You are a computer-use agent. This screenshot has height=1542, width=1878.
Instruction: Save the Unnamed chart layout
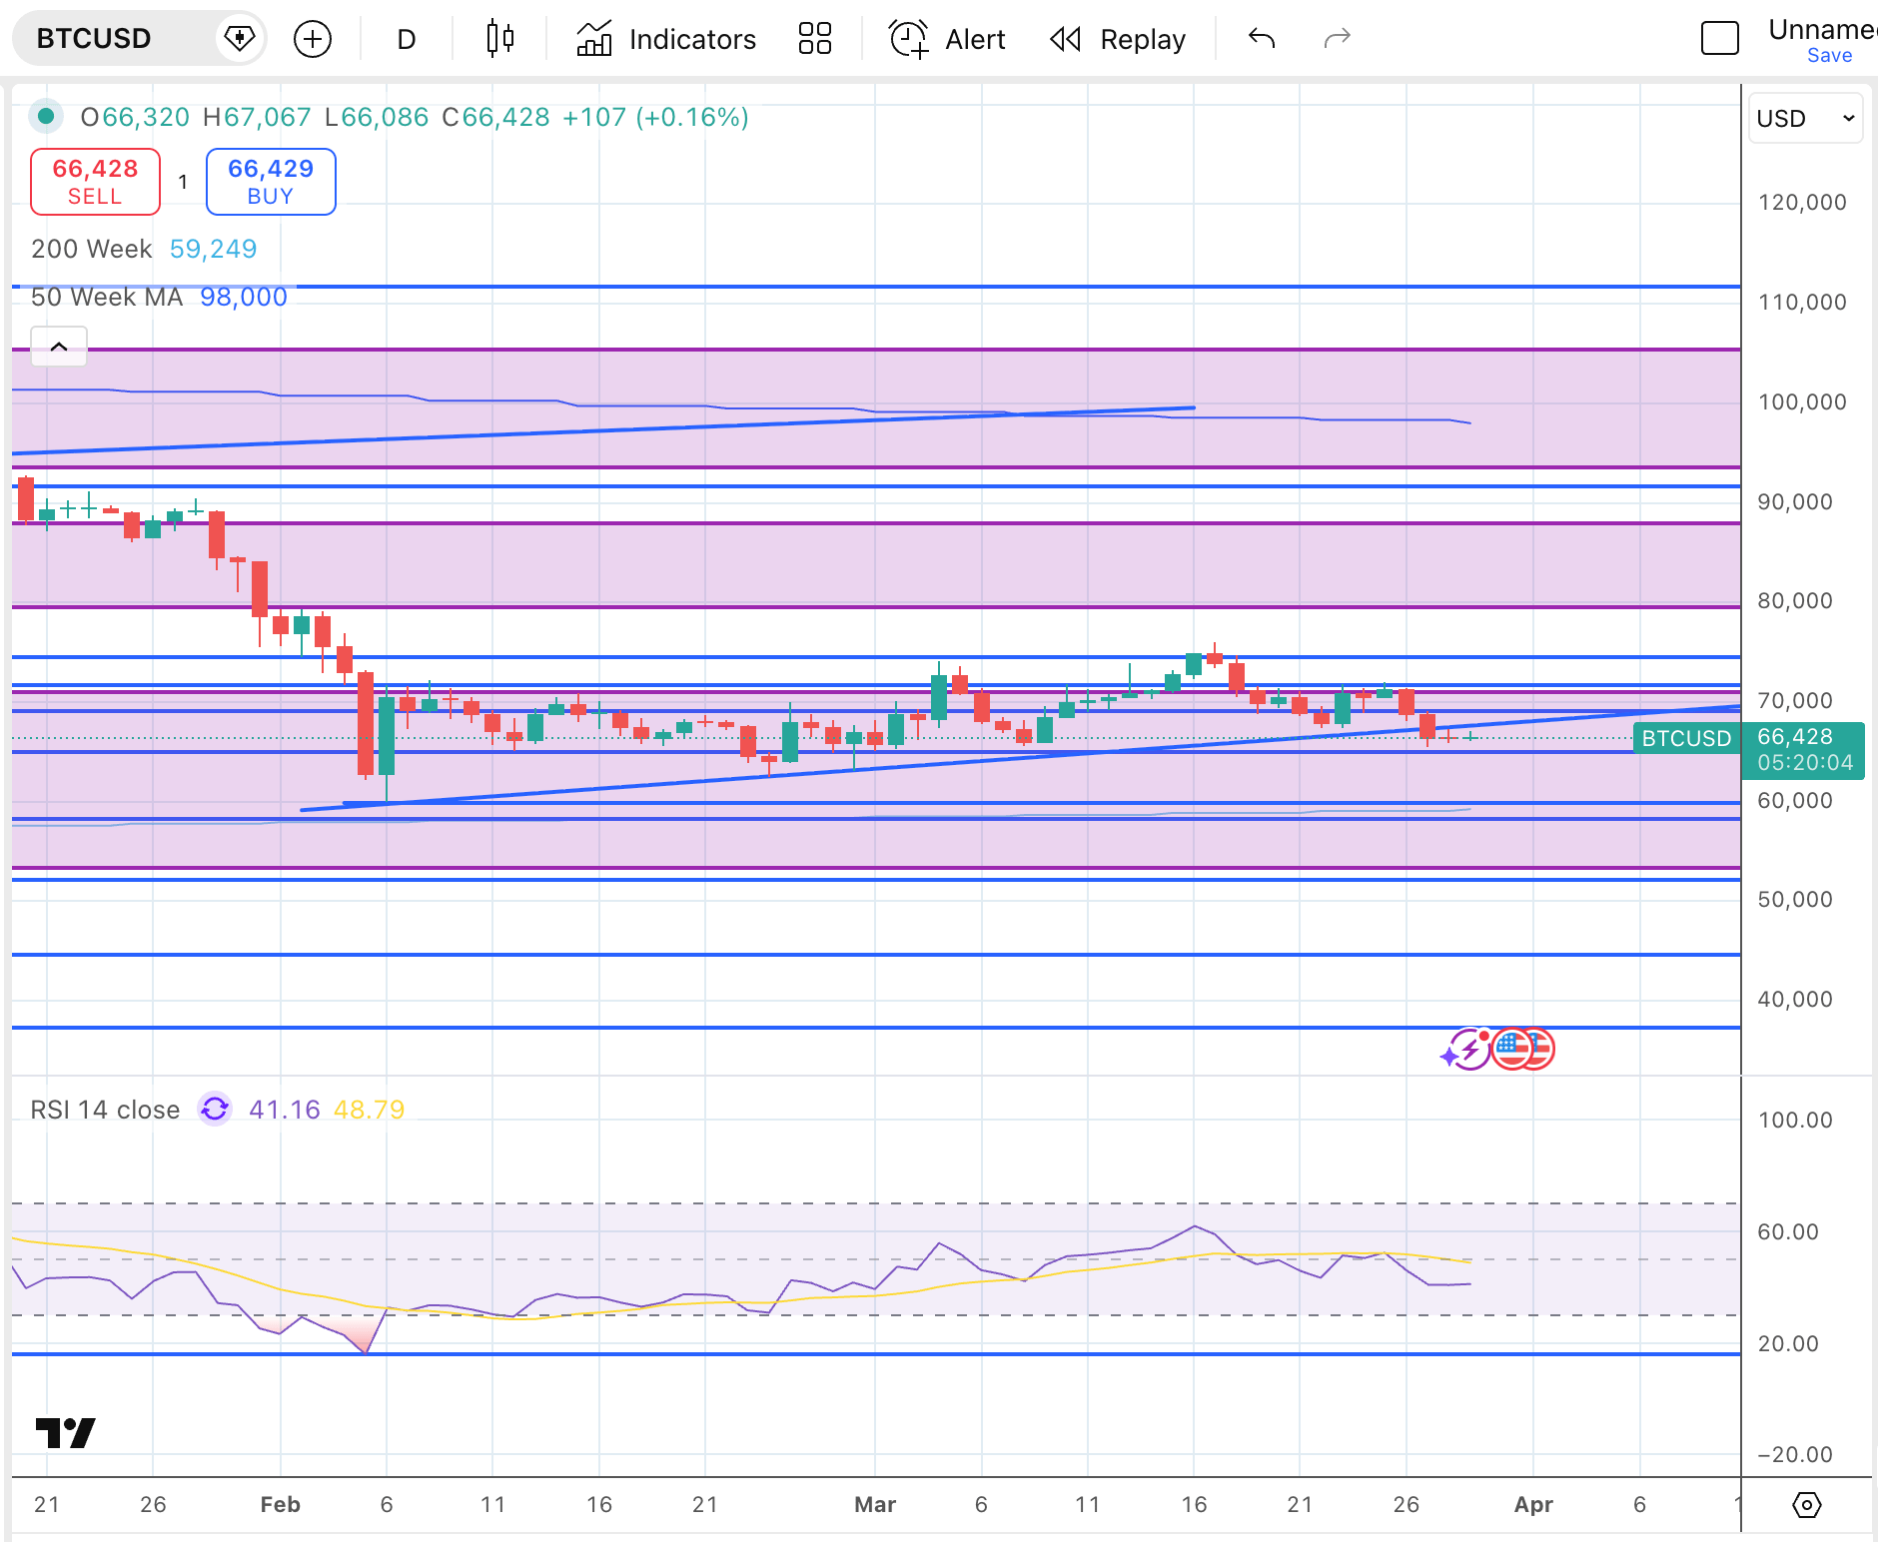click(x=1829, y=56)
